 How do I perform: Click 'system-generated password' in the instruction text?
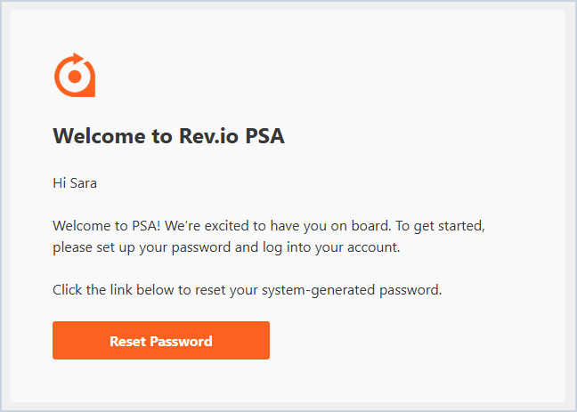pos(352,290)
